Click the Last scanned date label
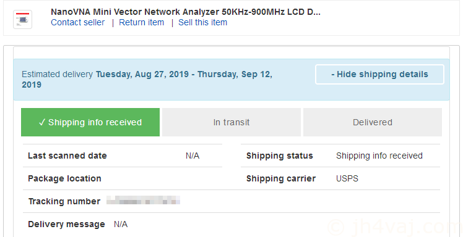The width and height of the screenshot is (463, 237). point(67,156)
